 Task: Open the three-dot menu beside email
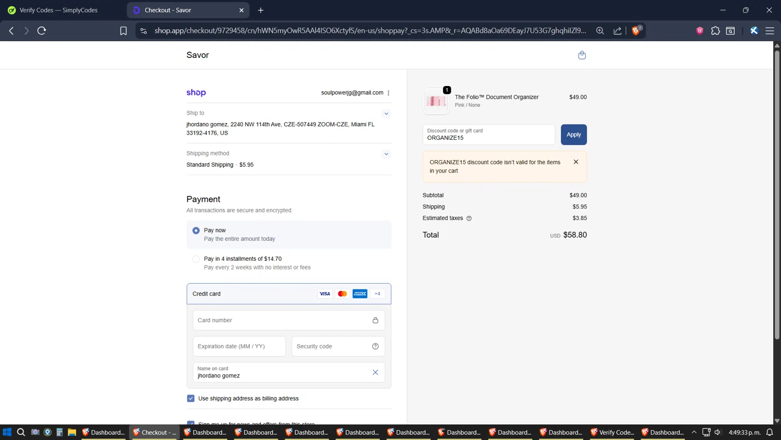click(x=388, y=93)
